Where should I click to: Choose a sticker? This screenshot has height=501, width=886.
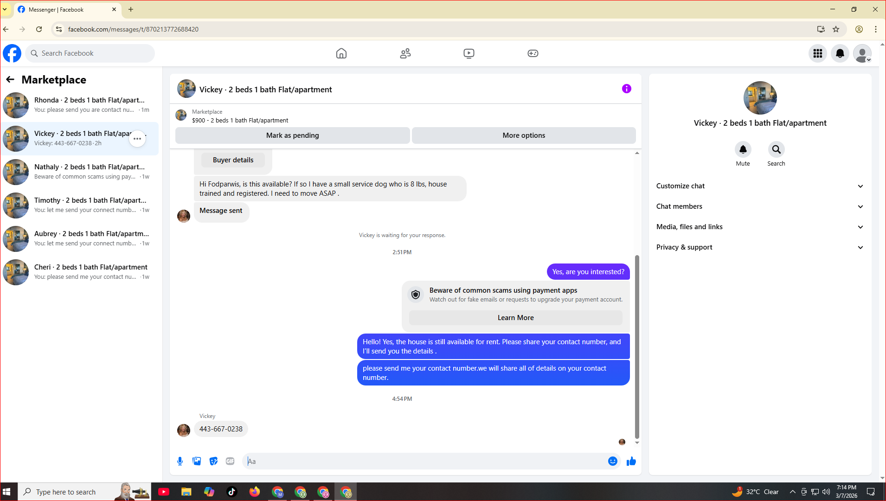point(213,461)
